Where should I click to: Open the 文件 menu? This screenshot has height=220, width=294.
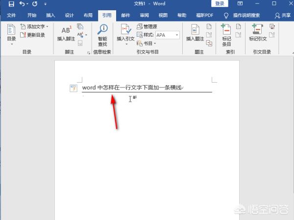[11, 15]
